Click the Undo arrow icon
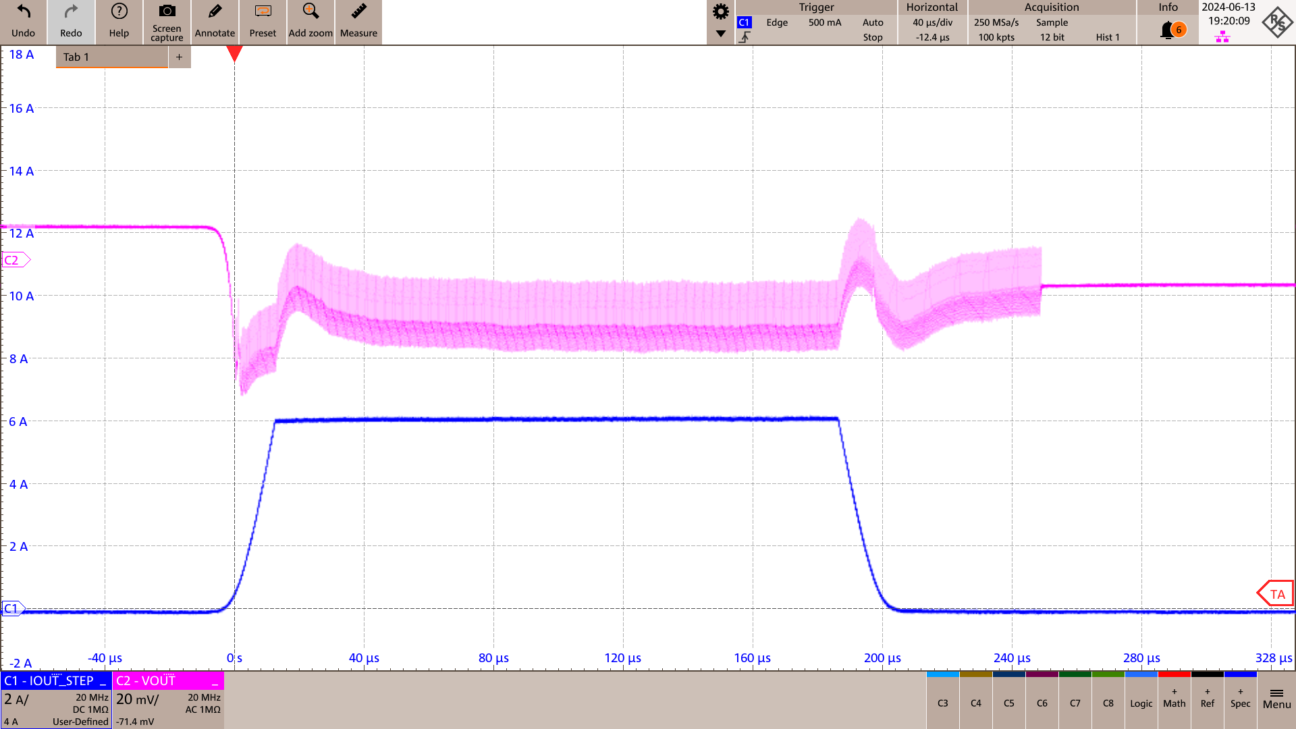Viewport: 1296px width, 729px height. 23,12
